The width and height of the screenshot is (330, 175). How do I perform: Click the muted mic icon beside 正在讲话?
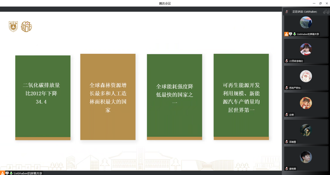(287, 11)
